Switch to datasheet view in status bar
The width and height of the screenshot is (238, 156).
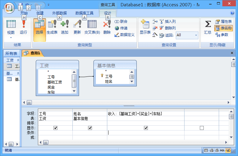[x=206, y=150]
